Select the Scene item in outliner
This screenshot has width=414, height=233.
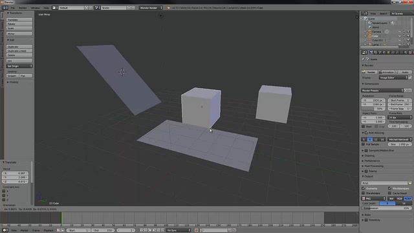coord(371,19)
